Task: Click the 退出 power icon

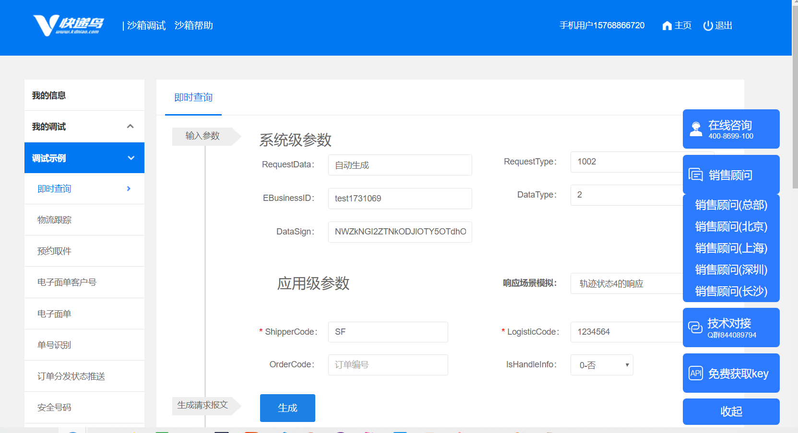Action: coord(709,25)
